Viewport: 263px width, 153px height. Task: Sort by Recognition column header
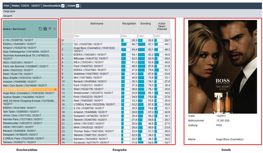pos(129,24)
